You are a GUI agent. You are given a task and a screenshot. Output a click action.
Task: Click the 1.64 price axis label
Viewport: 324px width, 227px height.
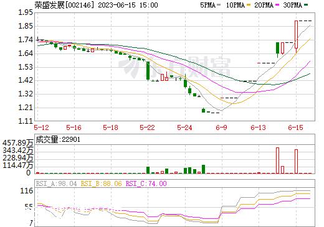pyautogui.click(x=26, y=53)
